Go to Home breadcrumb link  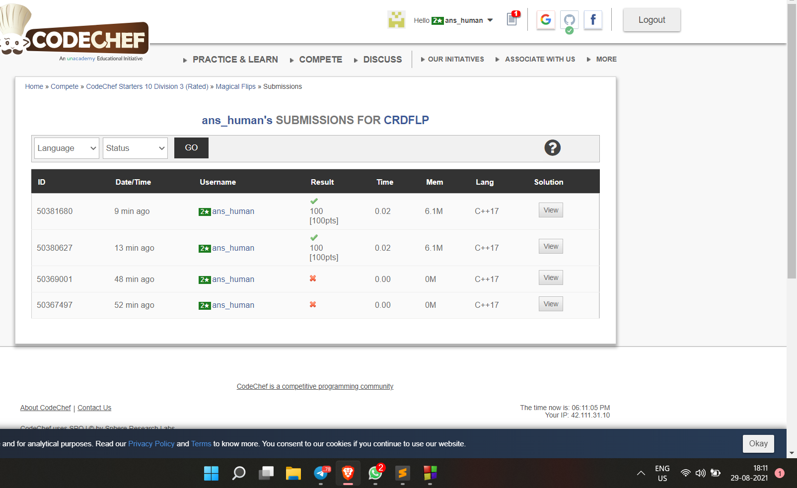(x=34, y=86)
